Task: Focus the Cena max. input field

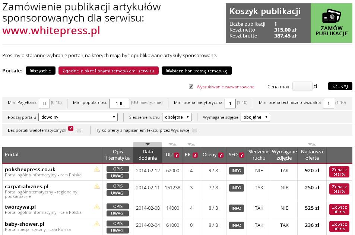Action: coord(302,87)
